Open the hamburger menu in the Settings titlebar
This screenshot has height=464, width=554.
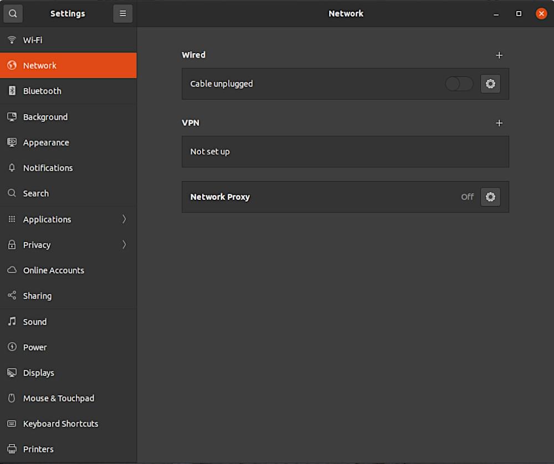(123, 13)
